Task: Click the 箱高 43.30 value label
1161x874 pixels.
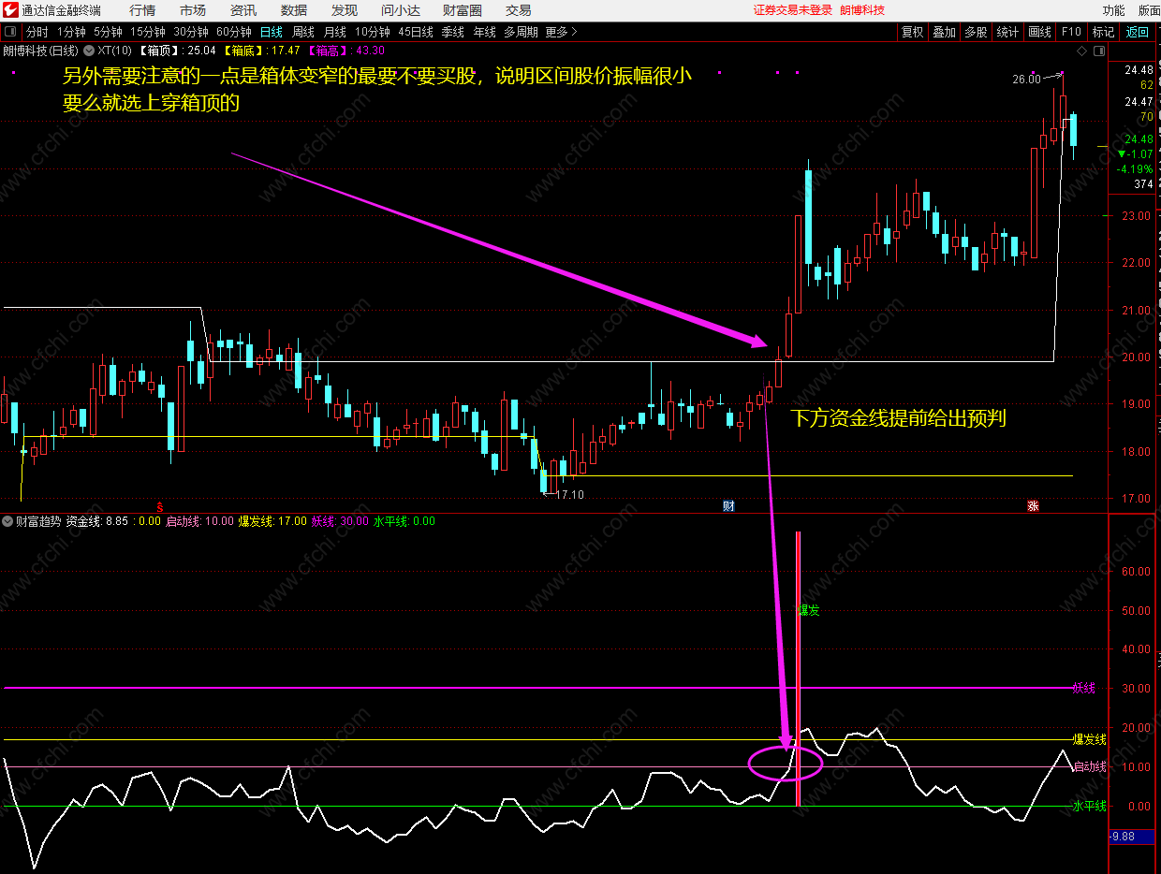Action: (x=345, y=50)
